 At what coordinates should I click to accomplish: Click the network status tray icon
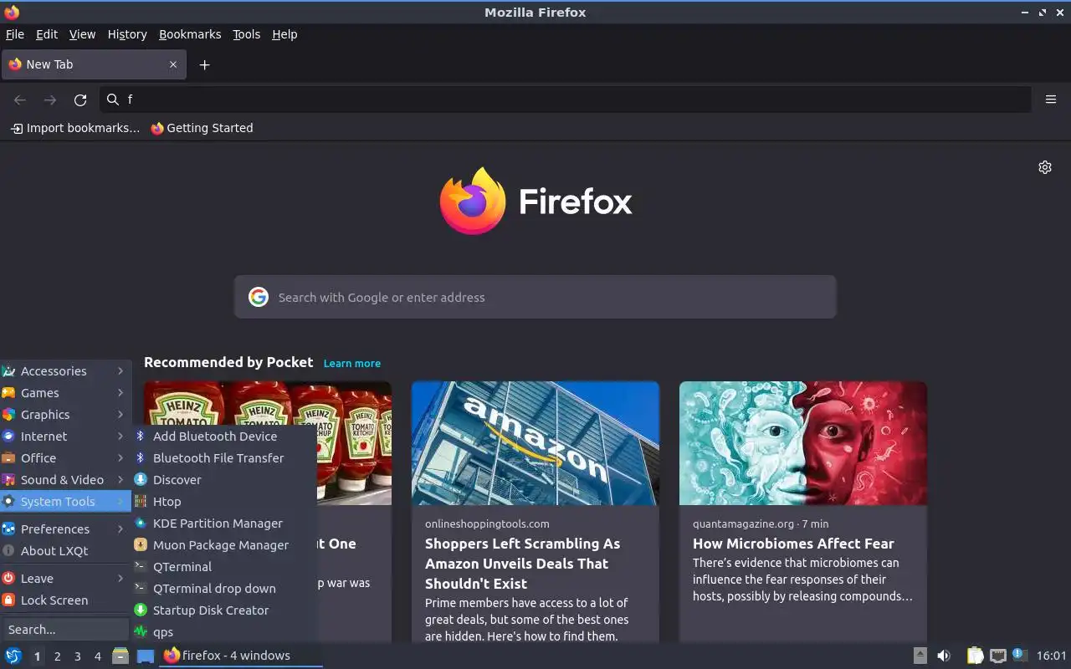pos(997,656)
